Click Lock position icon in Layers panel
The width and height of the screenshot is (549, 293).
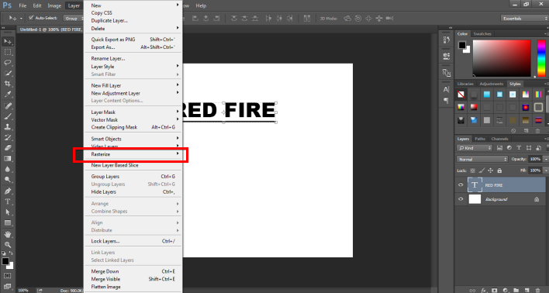[491, 171]
